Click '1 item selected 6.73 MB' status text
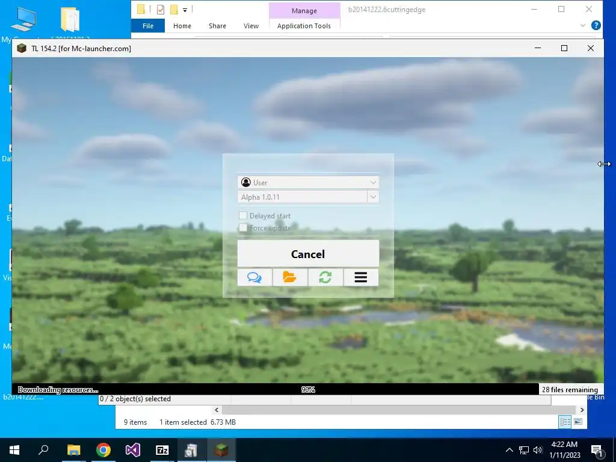This screenshot has height=462, width=616. [197, 422]
